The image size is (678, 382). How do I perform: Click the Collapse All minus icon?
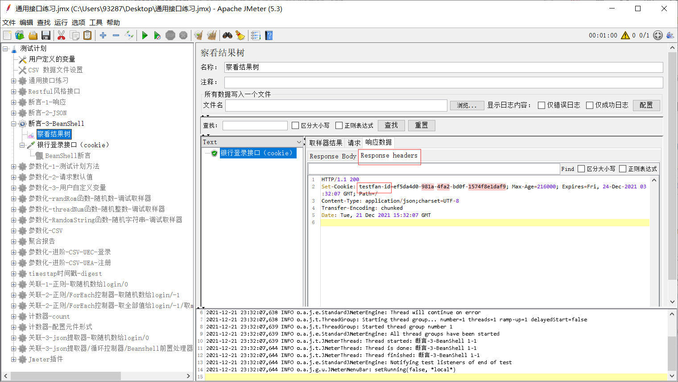pos(116,35)
